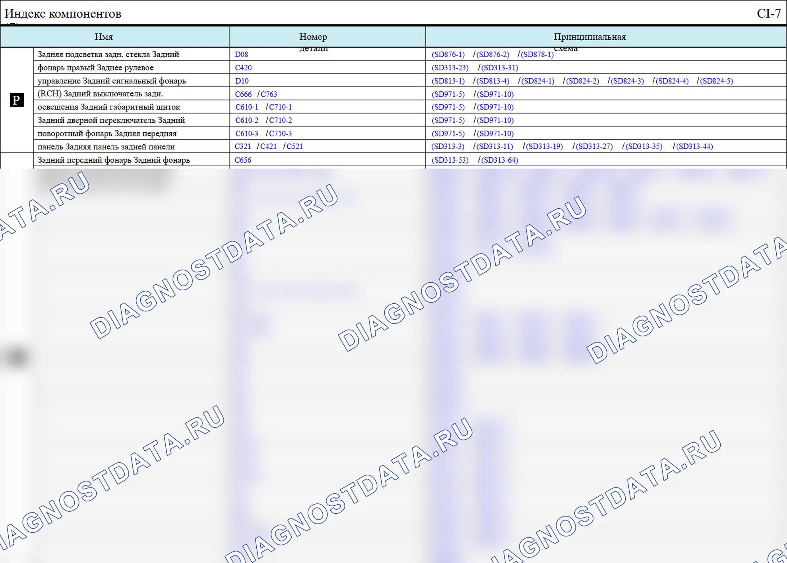Select row name 'Задний передний фонарь Задний фонарь'
This screenshot has width=787, height=563.
[114, 160]
